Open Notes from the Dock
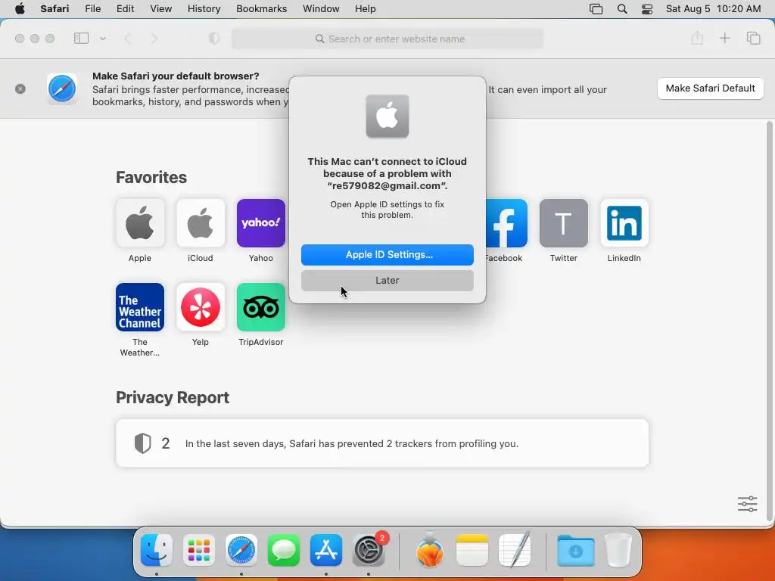This screenshot has width=775, height=581. [x=472, y=550]
